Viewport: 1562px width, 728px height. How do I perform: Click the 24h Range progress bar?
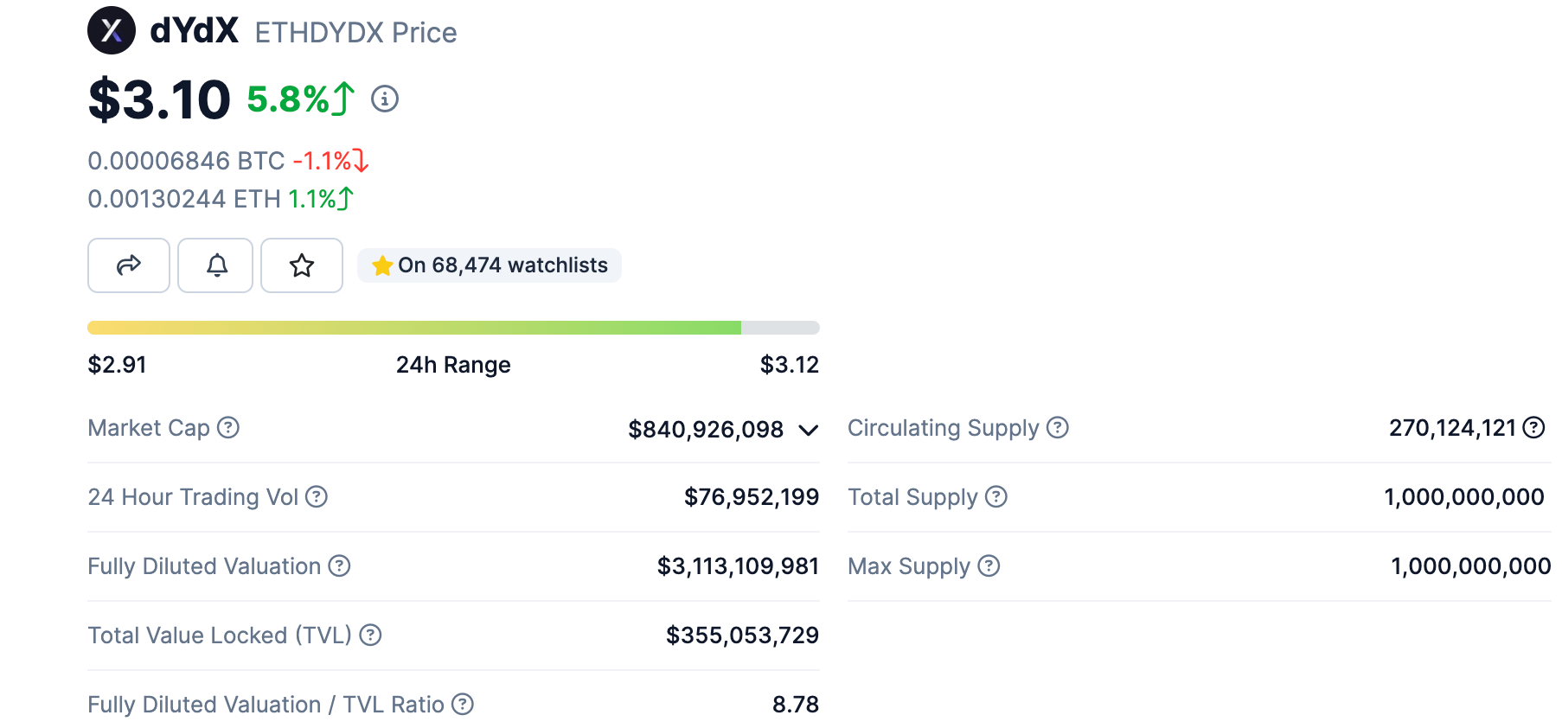click(x=453, y=328)
